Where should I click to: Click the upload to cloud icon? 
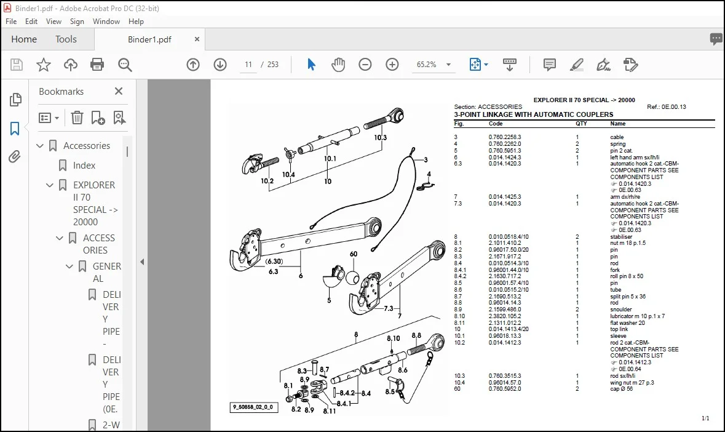pos(70,65)
